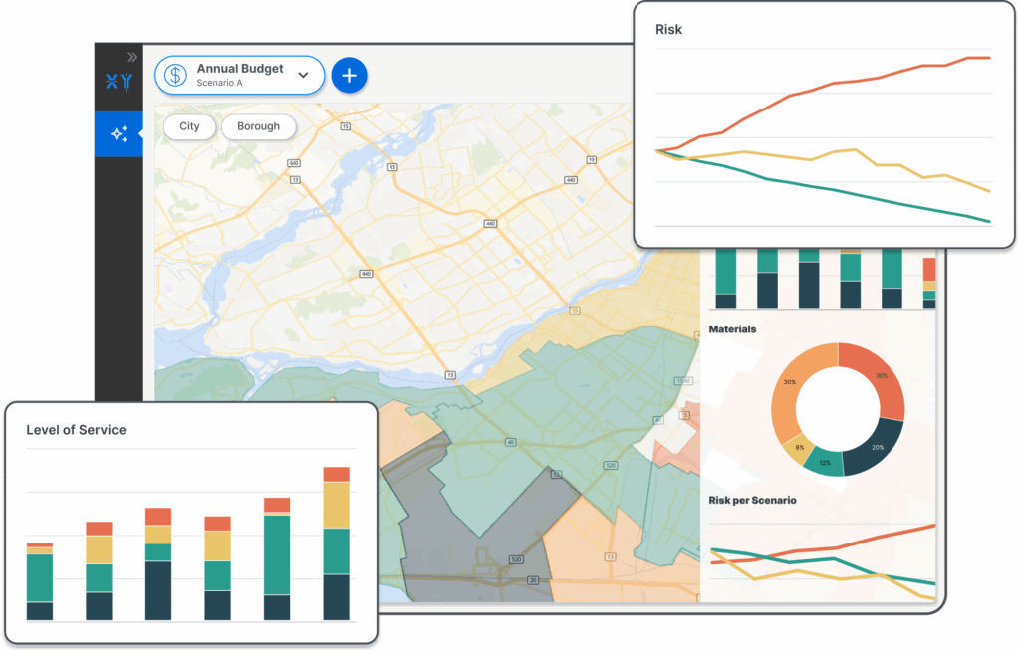Open the sparkle insights sidebar icon

point(119,133)
